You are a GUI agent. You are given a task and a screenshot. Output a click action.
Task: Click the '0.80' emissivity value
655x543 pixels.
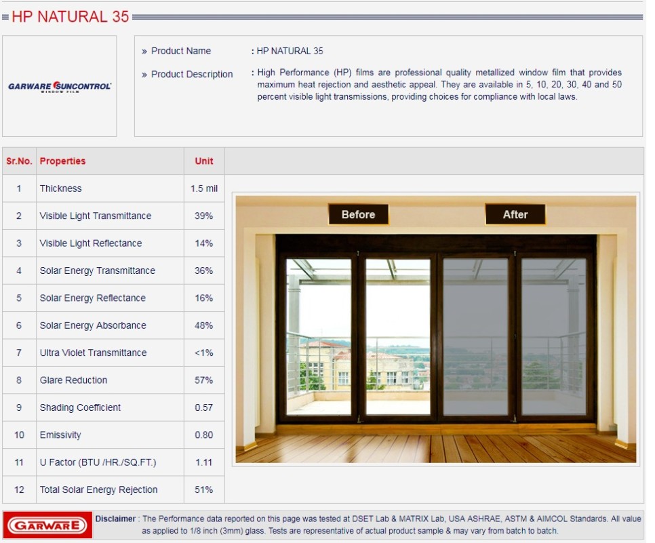[204, 435]
